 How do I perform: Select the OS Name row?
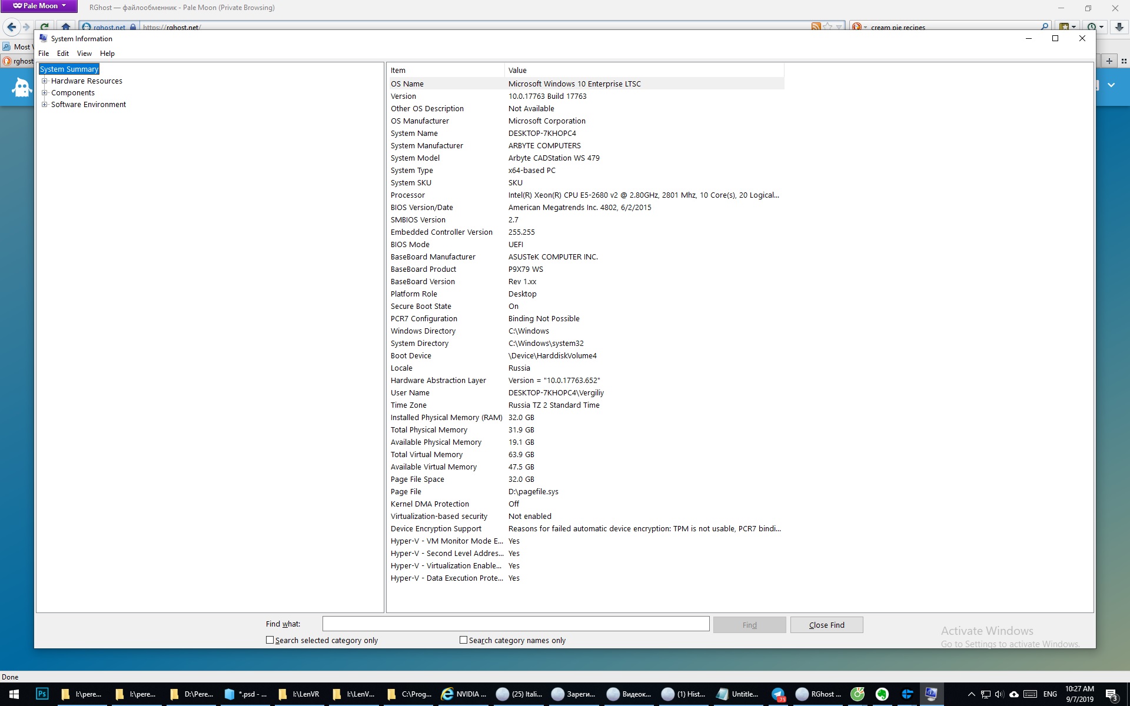coord(586,84)
